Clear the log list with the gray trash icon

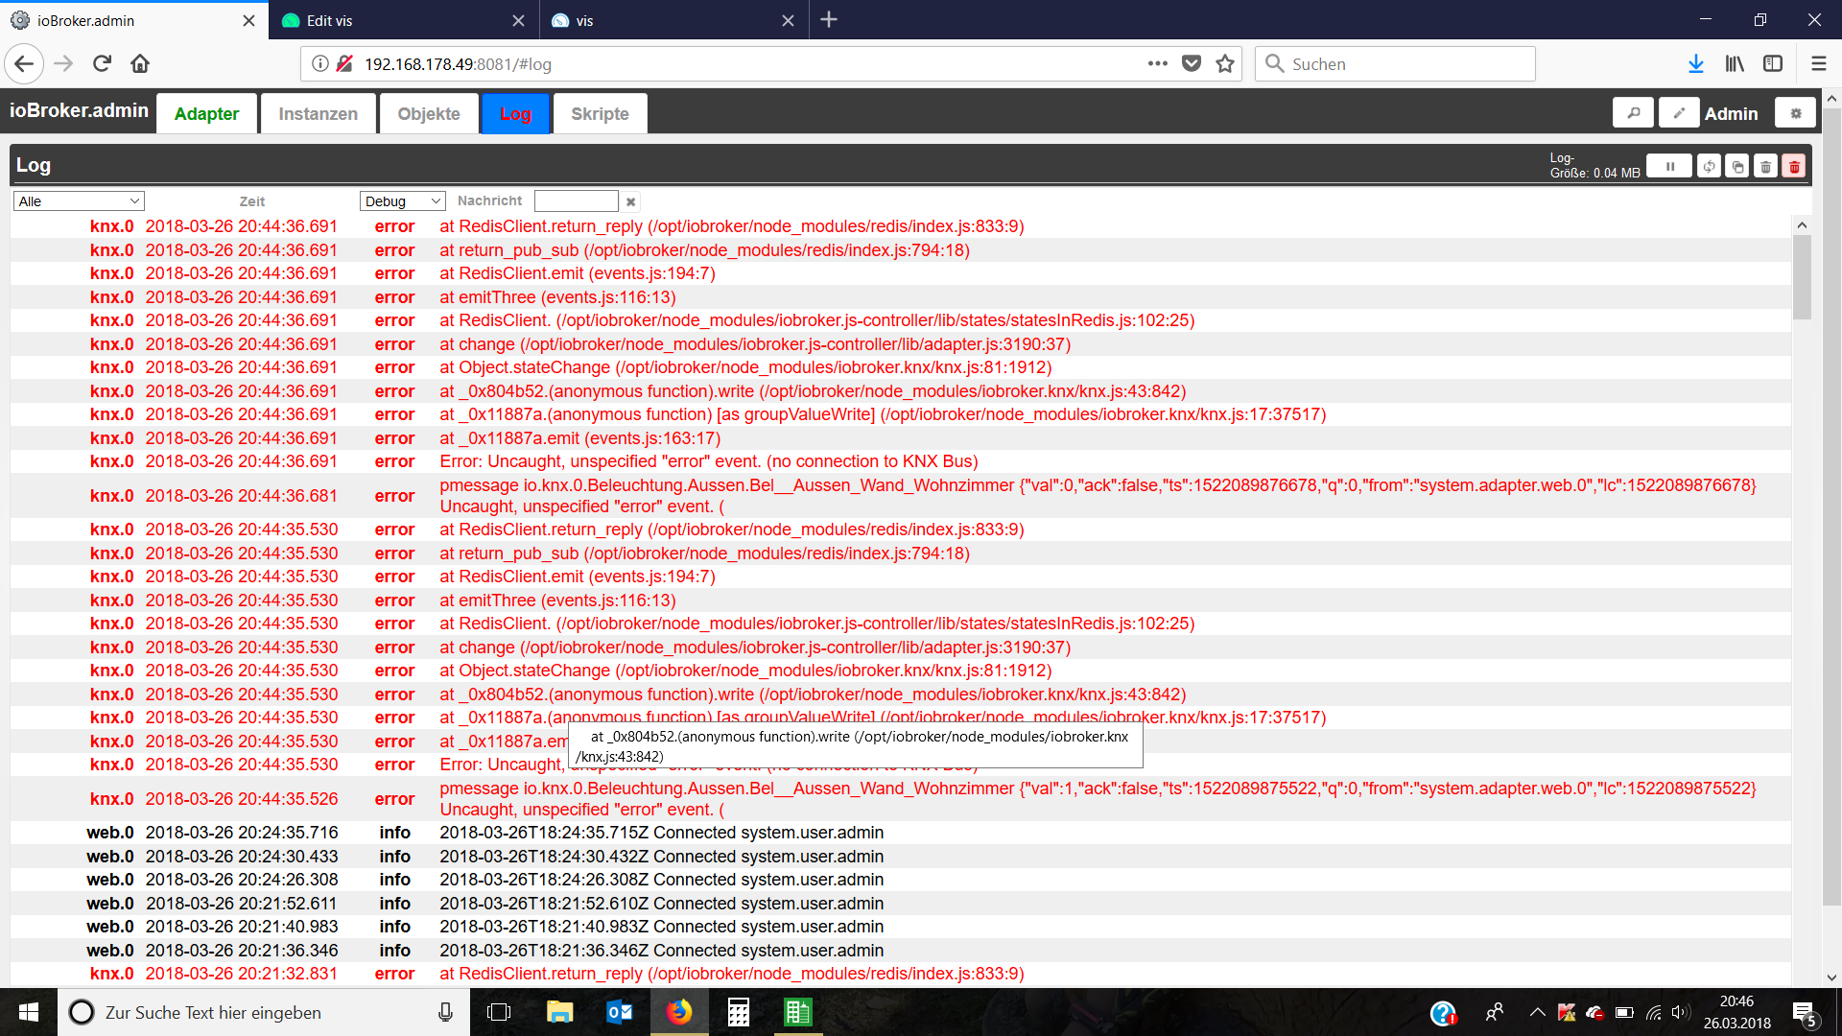pyautogui.click(x=1765, y=166)
